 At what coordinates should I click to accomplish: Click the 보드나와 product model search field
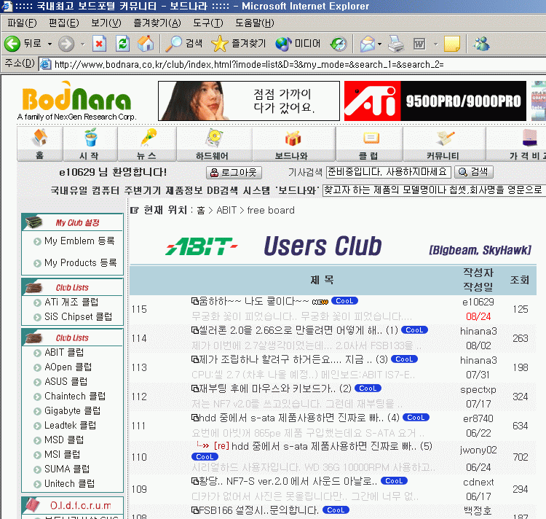434,190
